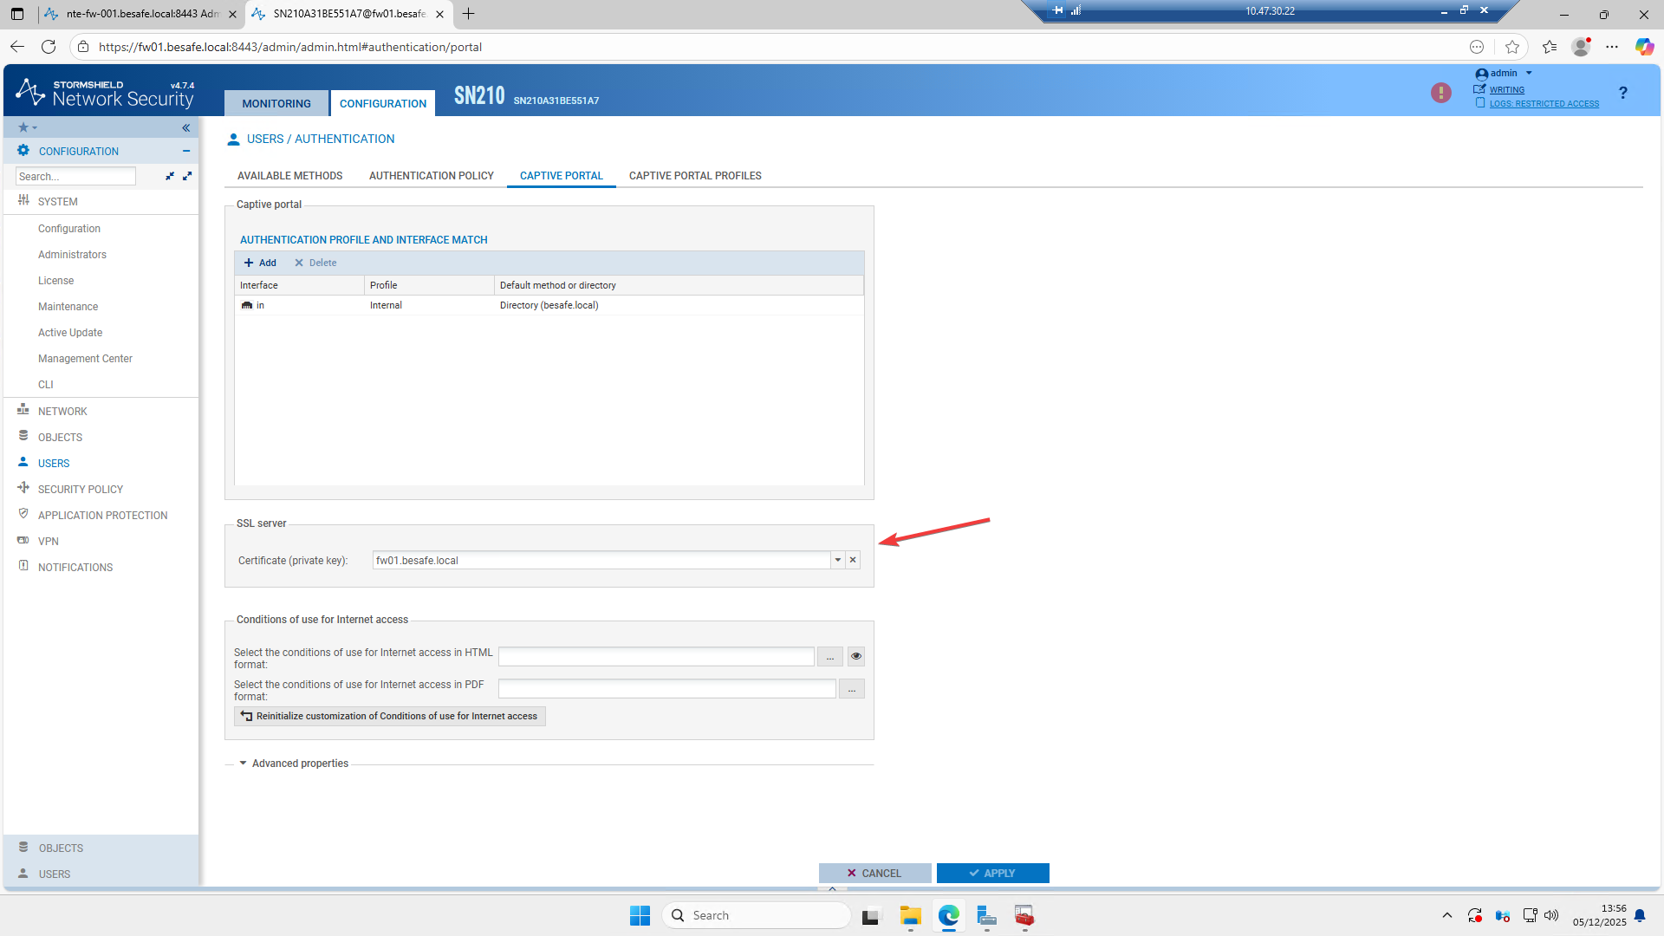
Task: Click the Profile column header
Action: pyautogui.click(x=429, y=285)
